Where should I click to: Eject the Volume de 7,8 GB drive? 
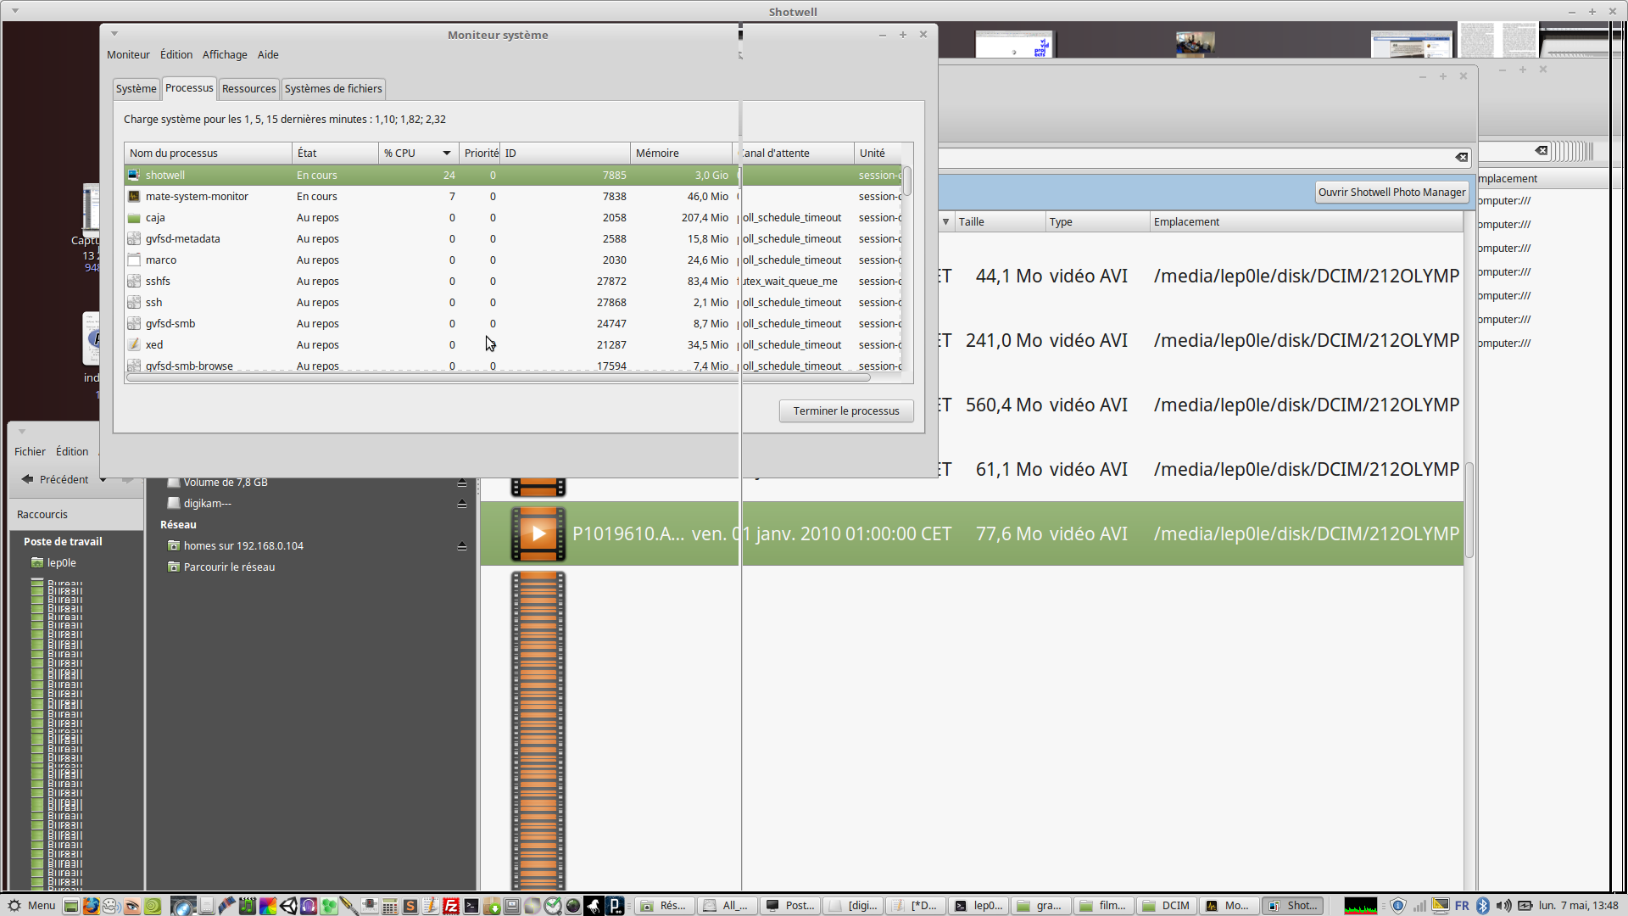click(x=462, y=483)
